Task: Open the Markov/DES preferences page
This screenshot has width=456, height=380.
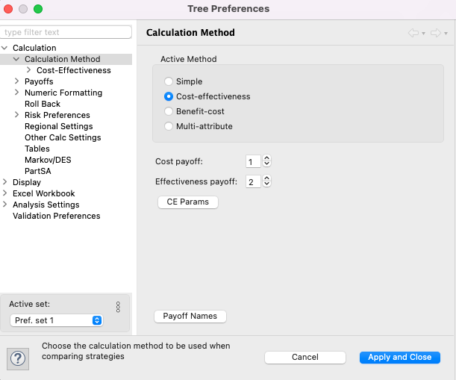Action: pyautogui.click(x=48, y=160)
